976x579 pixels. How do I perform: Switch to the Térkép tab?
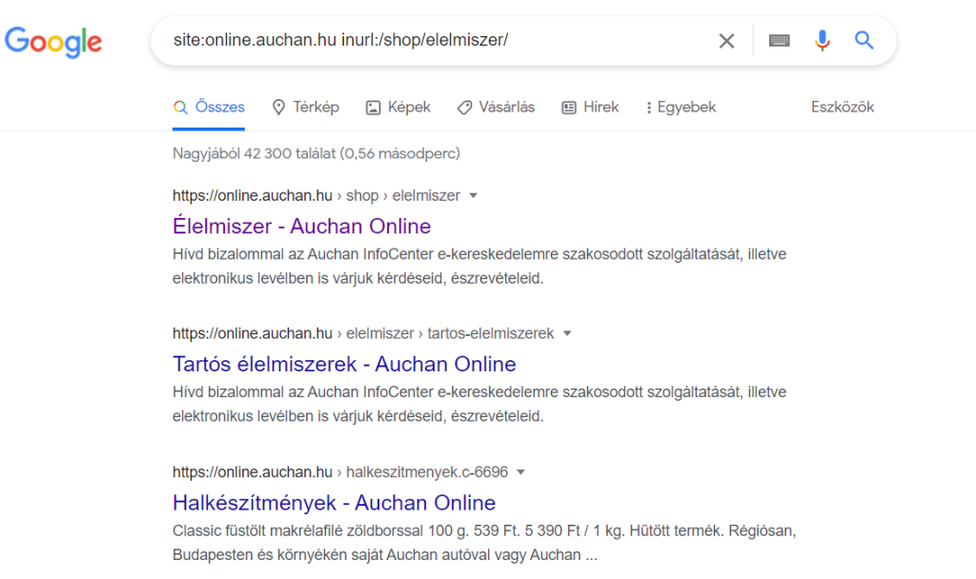306,108
